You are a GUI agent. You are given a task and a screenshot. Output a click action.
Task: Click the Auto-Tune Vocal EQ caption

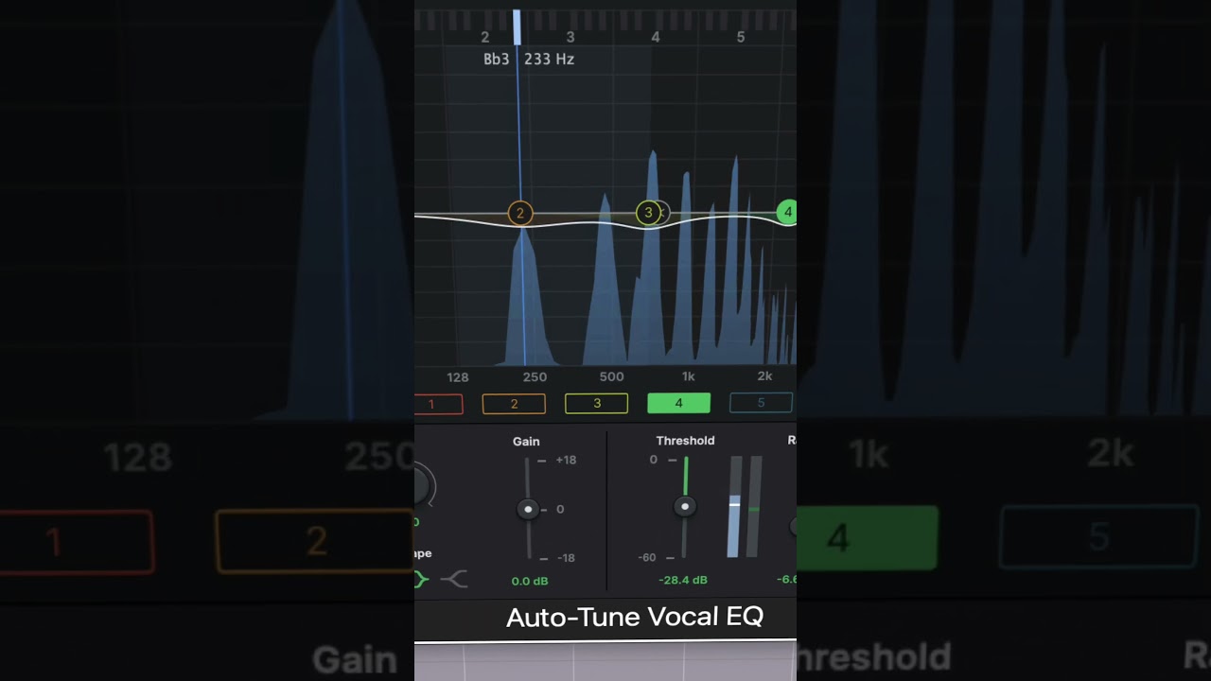click(635, 618)
